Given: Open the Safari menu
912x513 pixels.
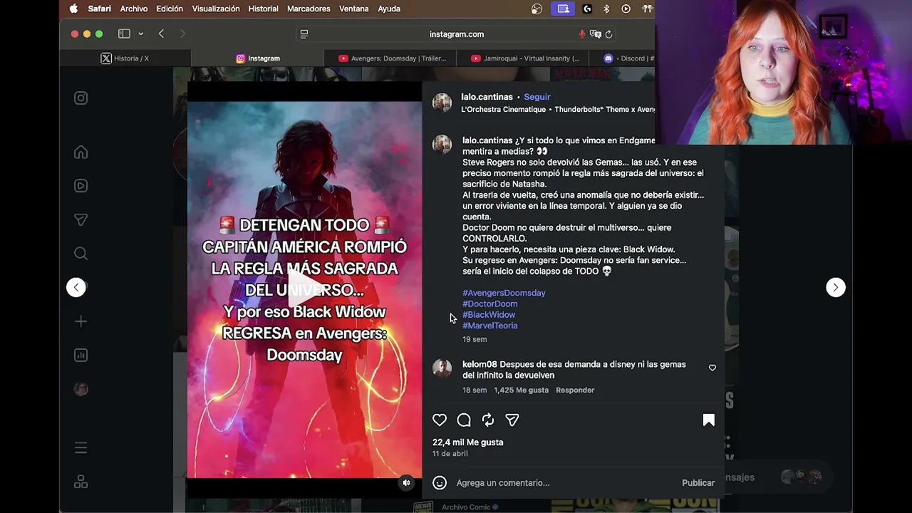Looking at the screenshot, I should [x=99, y=9].
